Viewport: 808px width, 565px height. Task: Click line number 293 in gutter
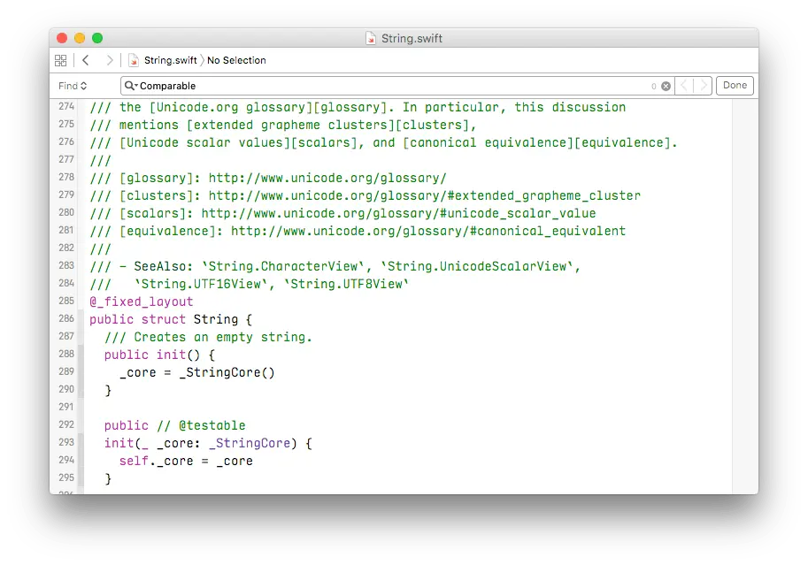[x=66, y=442]
